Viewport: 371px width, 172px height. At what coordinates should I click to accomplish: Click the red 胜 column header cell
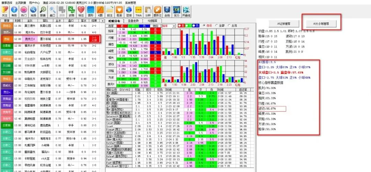(x=122, y=26)
